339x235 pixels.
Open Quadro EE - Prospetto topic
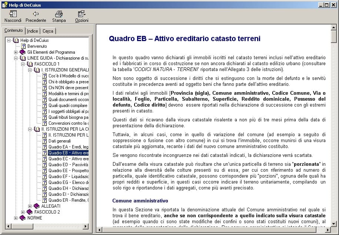pos(68,171)
